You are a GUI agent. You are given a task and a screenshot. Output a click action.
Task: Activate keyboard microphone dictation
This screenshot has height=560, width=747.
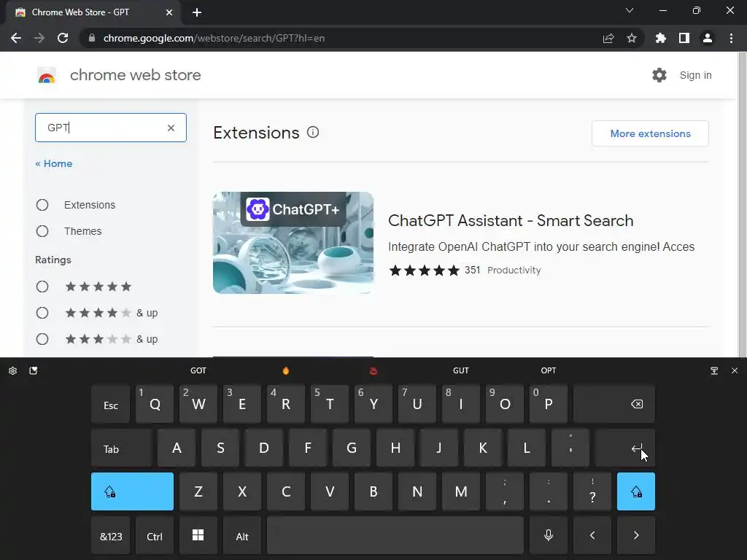(x=549, y=535)
